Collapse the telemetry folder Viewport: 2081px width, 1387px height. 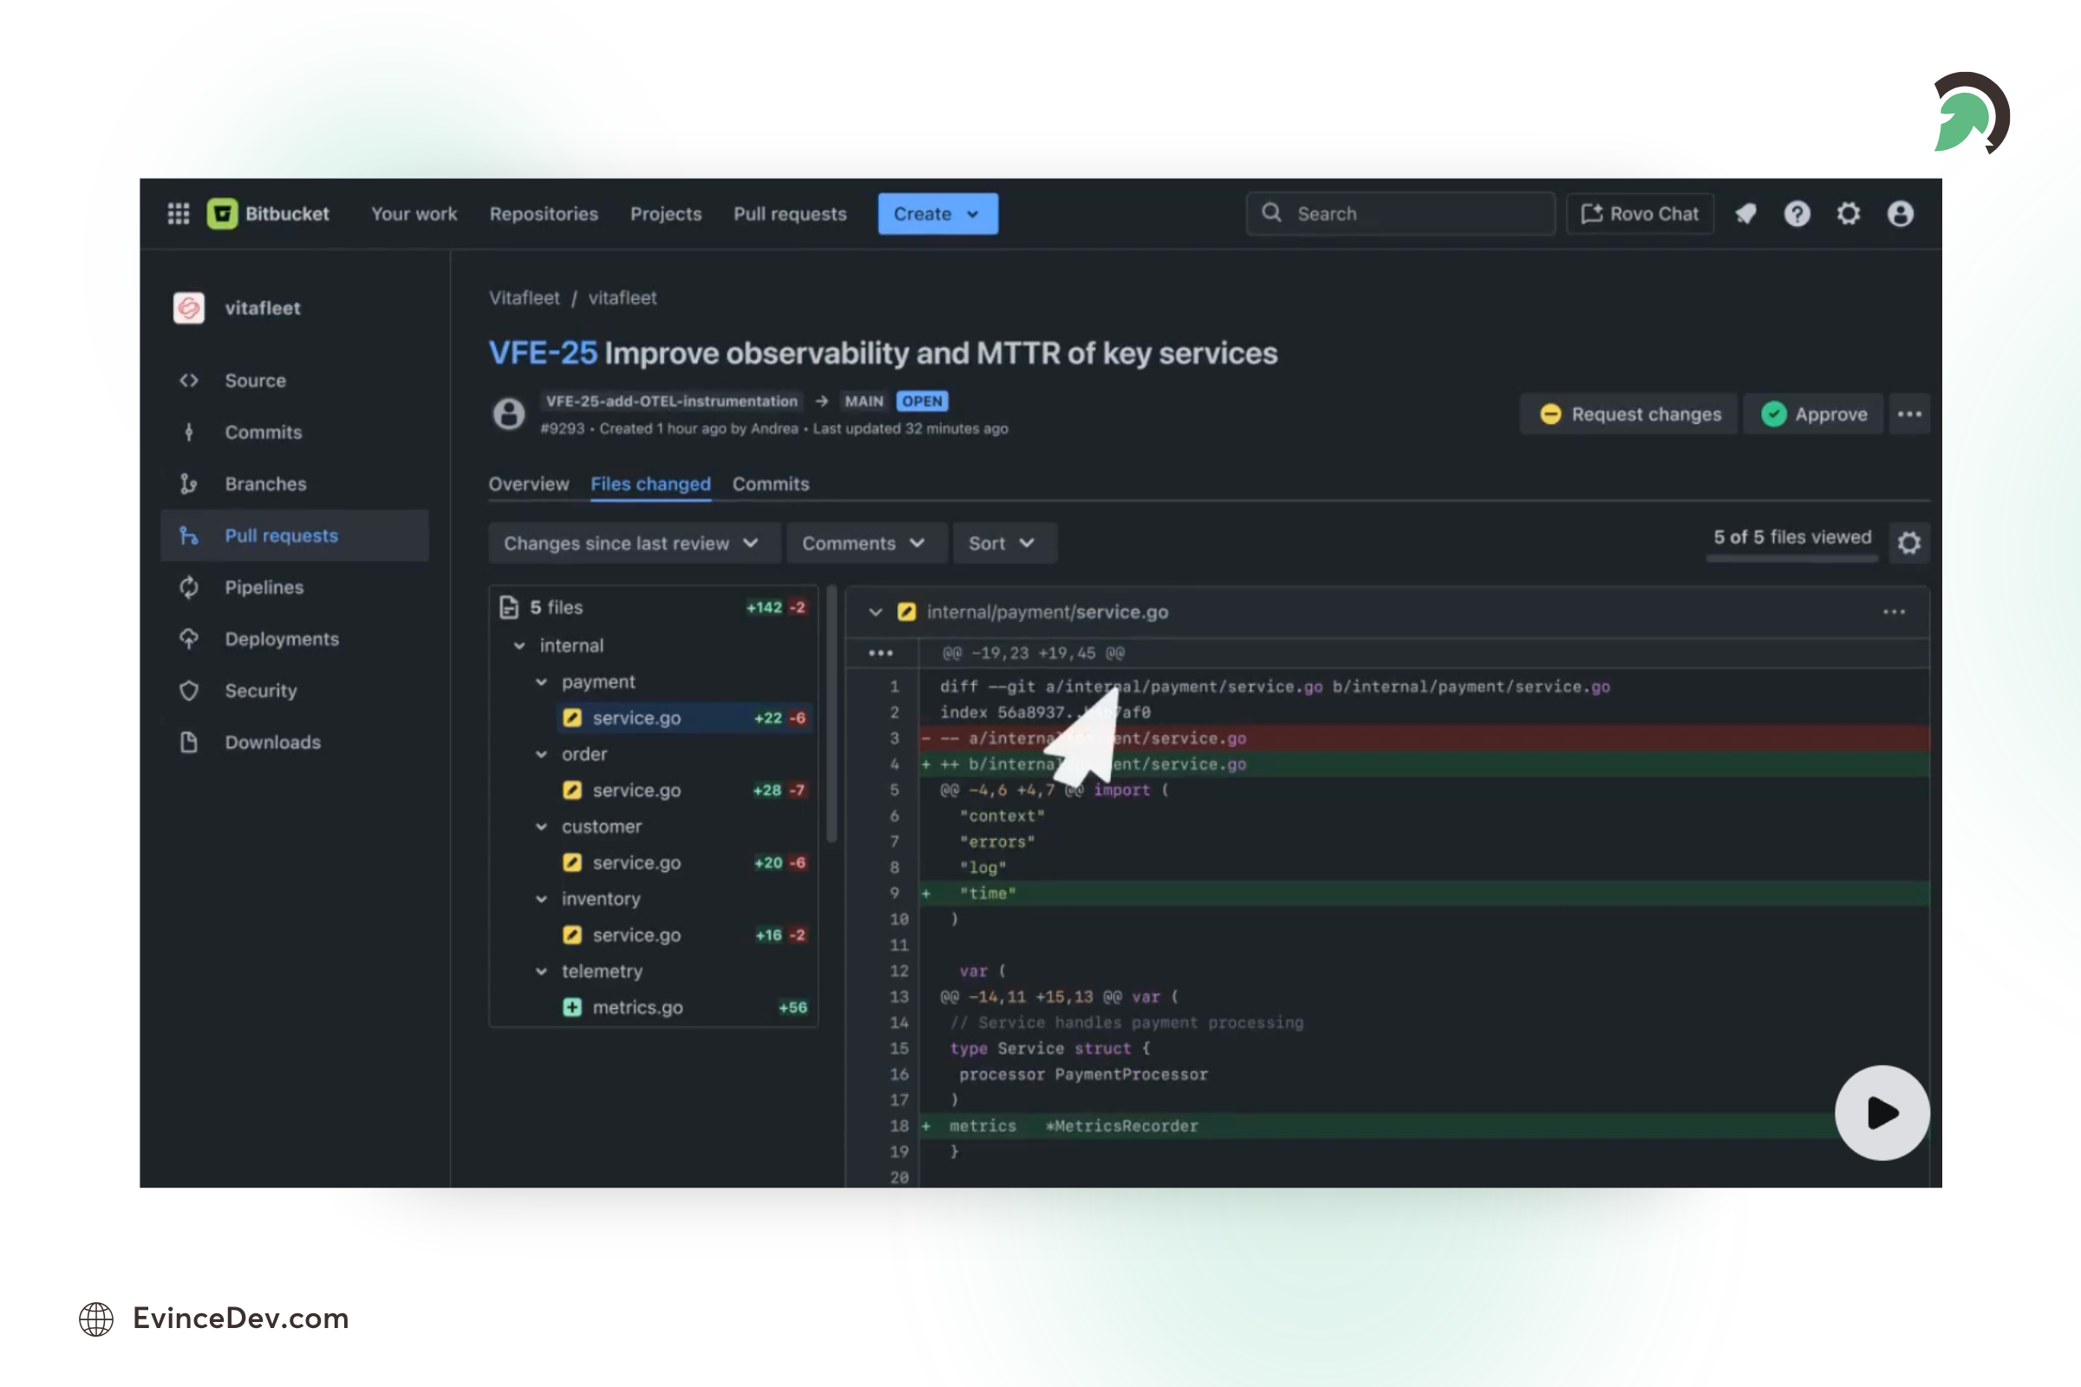(541, 971)
